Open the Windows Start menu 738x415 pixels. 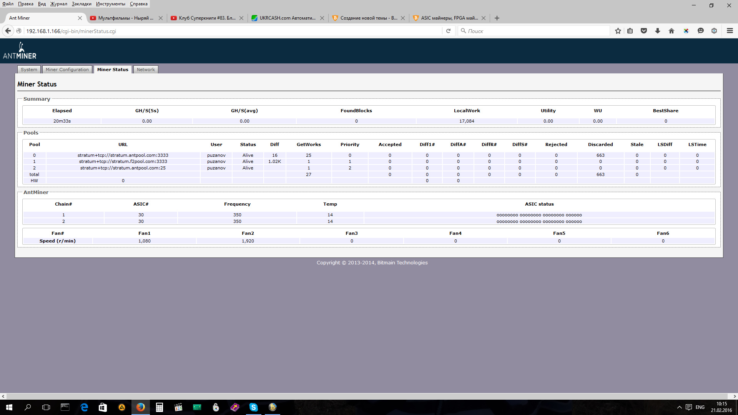9,407
